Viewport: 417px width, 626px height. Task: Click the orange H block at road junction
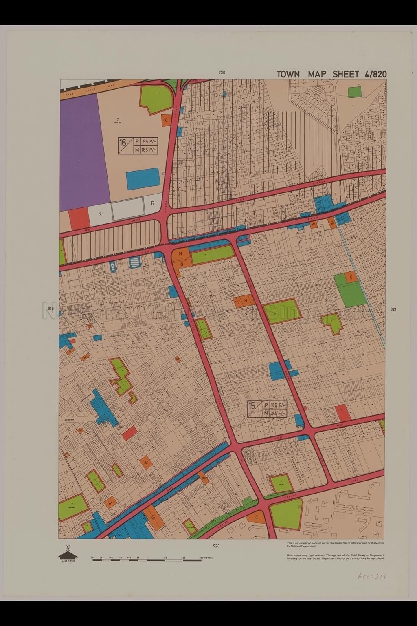(180, 254)
